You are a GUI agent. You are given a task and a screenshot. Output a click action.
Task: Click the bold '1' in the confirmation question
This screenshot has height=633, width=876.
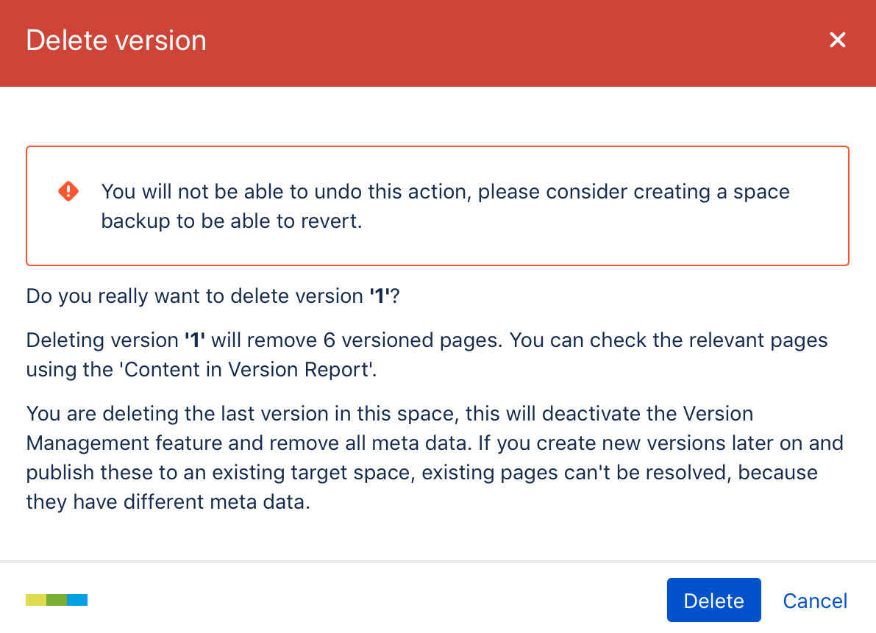380,296
